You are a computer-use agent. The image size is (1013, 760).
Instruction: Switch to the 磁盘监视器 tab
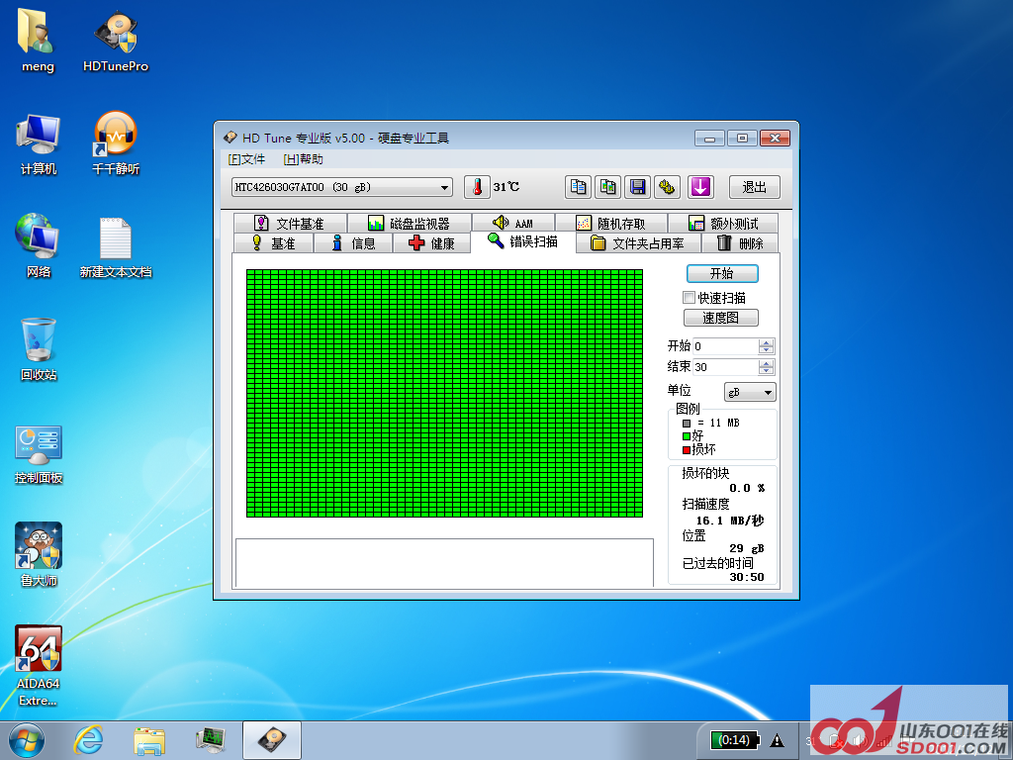coord(410,223)
